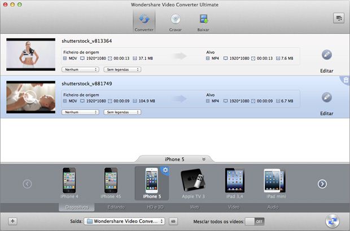Click the edit pencil for shutterstock_v881749
This screenshot has height=231, width=350.
[x=326, y=97]
